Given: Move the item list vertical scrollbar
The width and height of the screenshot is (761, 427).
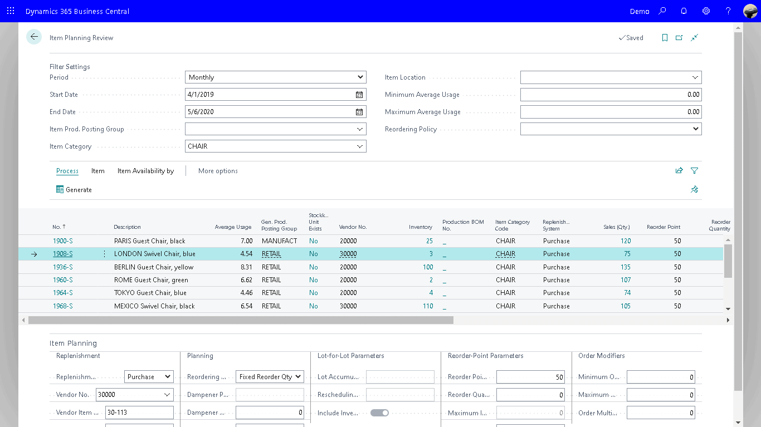Looking at the screenshot, I should (728, 260).
